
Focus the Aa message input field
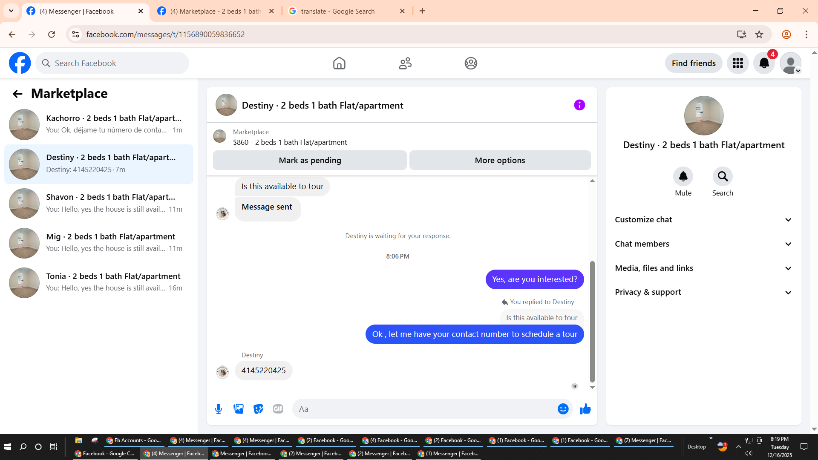click(x=426, y=409)
